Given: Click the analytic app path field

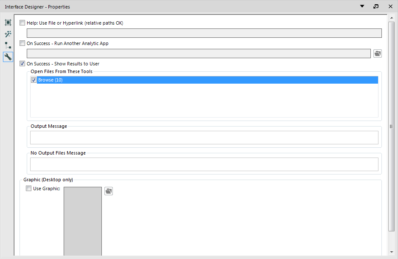Looking at the screenshot, I should (x=198, y=53).
